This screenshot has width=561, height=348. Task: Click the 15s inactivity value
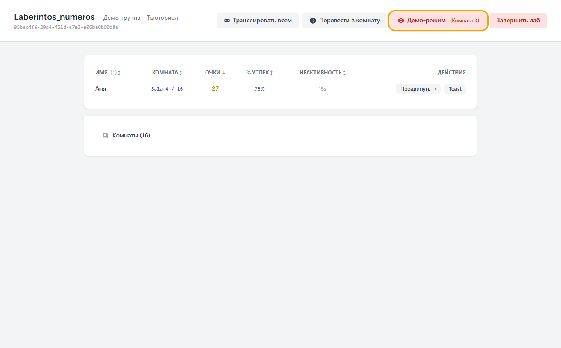click(x=323, y=89)
